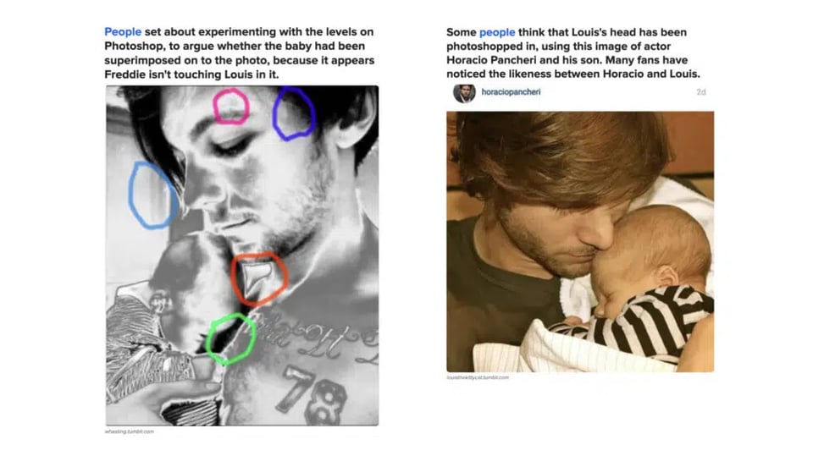Click the purple circle annotation near the hair

[x=294, y=113]
